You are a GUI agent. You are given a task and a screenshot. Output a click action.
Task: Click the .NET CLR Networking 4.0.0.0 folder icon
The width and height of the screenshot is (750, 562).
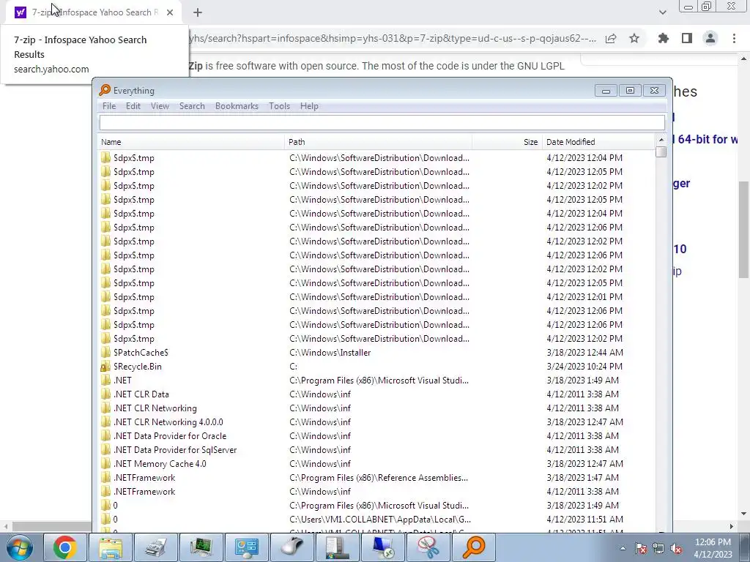coord(105,422)
